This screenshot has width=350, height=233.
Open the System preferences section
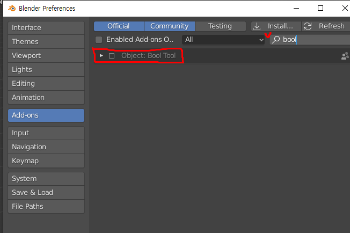coord(46,179)
